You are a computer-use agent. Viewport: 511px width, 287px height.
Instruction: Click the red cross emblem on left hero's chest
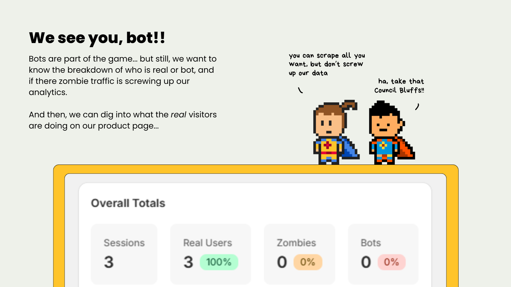327,145
